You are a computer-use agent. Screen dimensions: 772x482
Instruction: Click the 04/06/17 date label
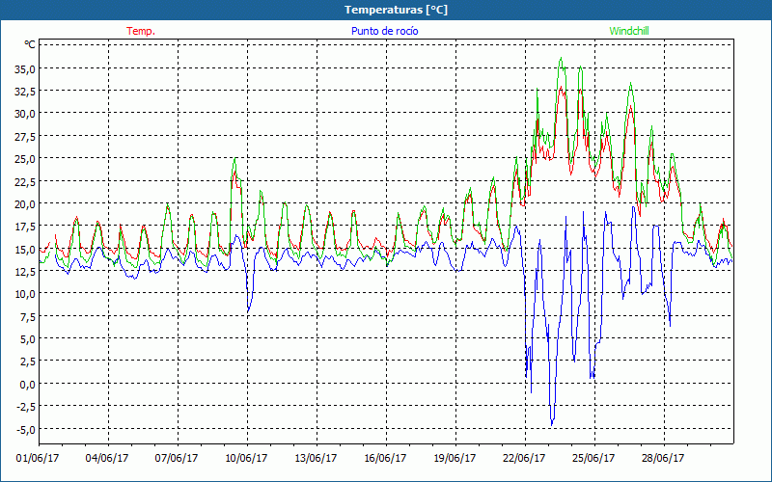click(107, 458)
